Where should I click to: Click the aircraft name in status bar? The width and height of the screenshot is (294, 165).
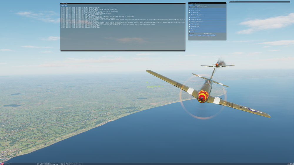pyautogui.click(x=7, y=164)
